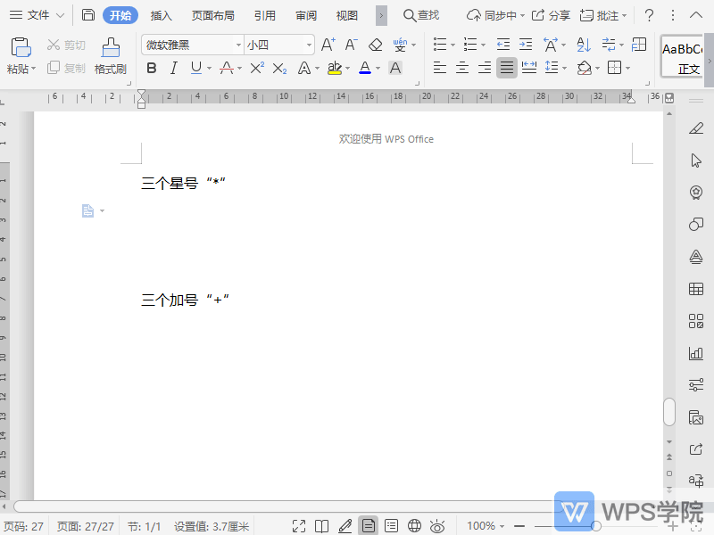The image size is (714, 535).
Task: Toggle reading mode book icon
Action: (322, 526)
